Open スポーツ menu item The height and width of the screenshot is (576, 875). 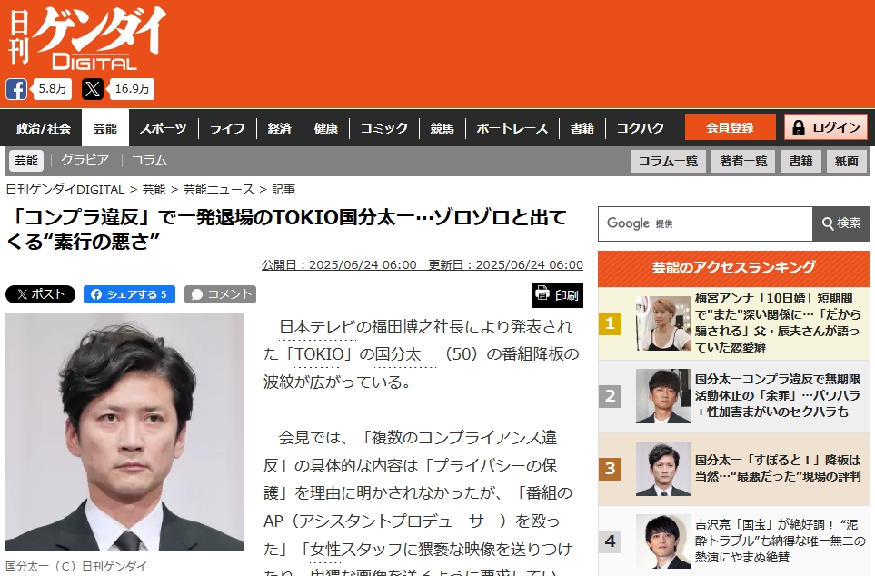[163, 128]
